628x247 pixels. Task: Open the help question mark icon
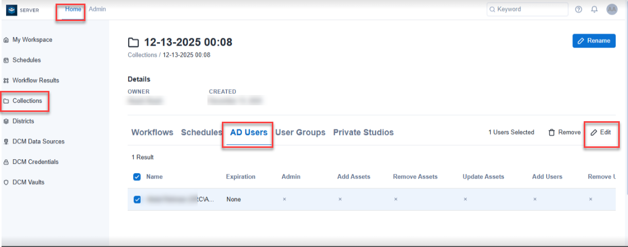pyautogui.click(x=579, y=9)
